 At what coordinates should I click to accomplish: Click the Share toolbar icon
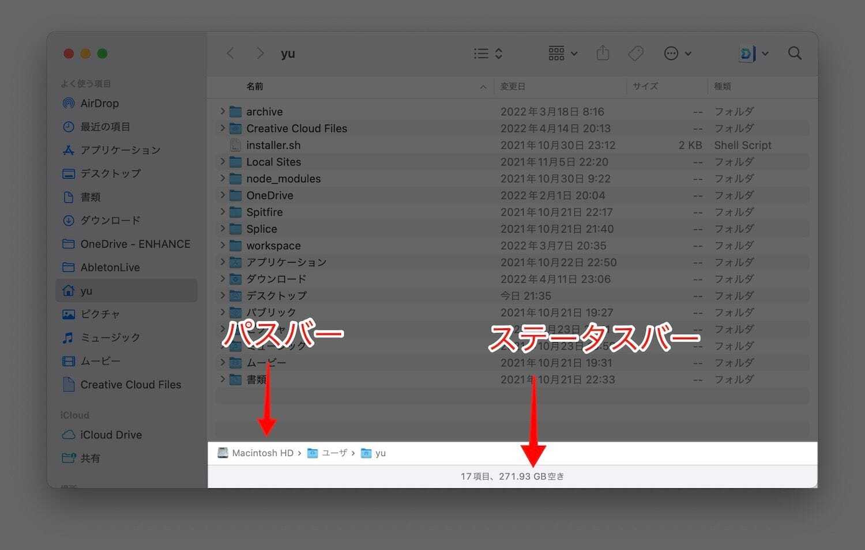click(x=603, y=53)
